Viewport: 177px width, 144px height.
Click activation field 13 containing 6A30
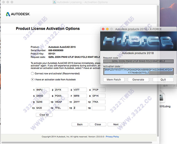pyautogui.click(x=42, y=108)
